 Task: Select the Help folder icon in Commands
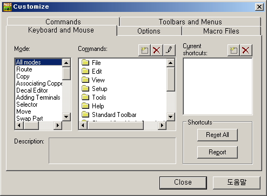coord(85,106)
